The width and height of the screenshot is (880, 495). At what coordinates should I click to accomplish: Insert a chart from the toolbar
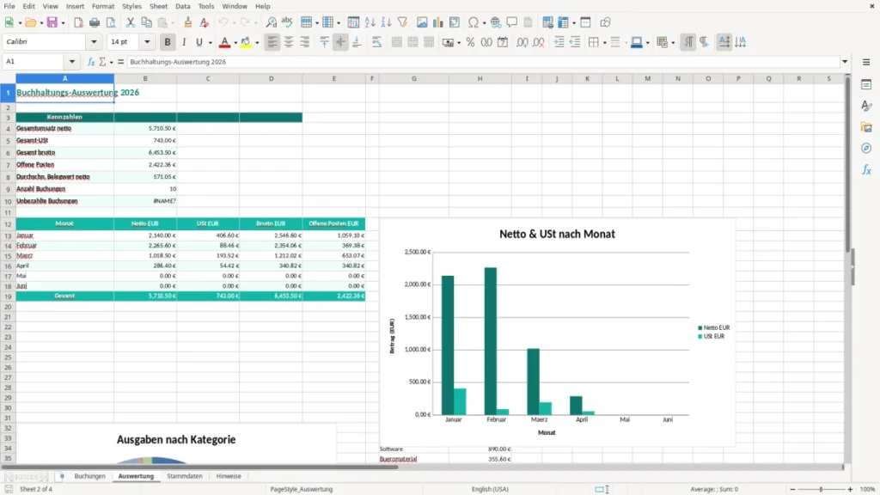(x=438, y=22)
